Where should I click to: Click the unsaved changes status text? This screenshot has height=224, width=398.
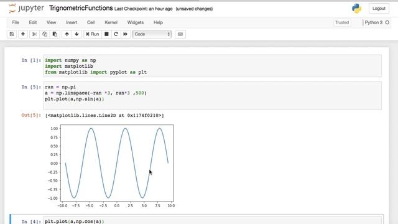click(x=194, y=9)
